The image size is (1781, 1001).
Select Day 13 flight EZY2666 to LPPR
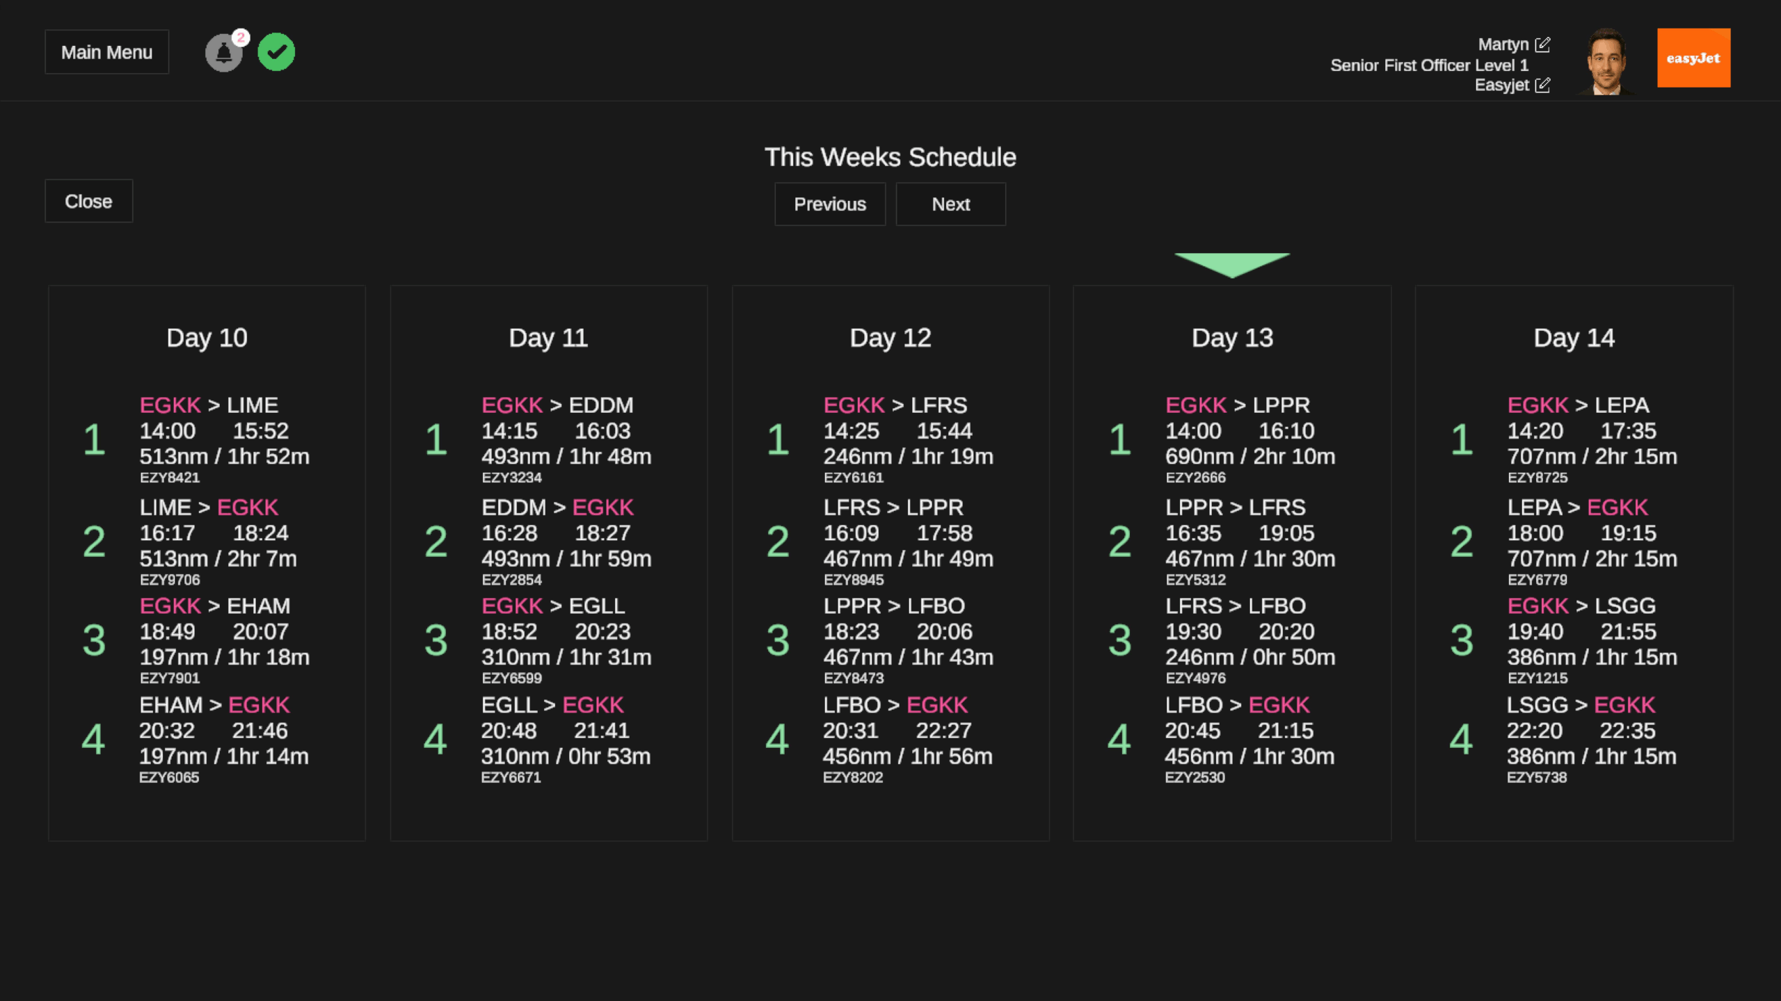(x=1250, y=439)
